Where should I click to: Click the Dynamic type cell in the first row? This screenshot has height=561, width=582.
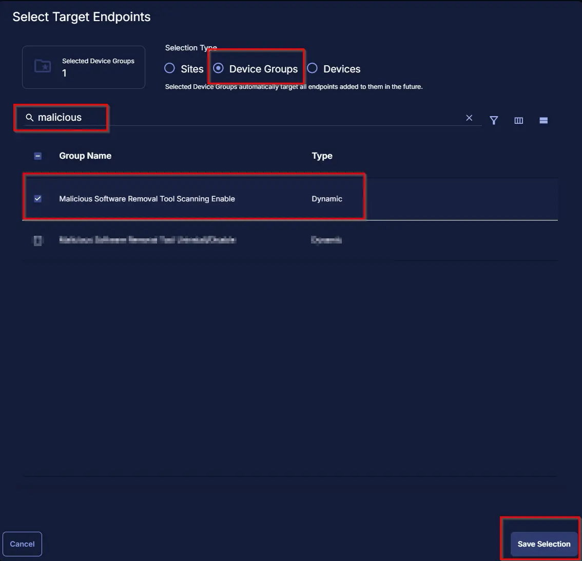(326, 199)
